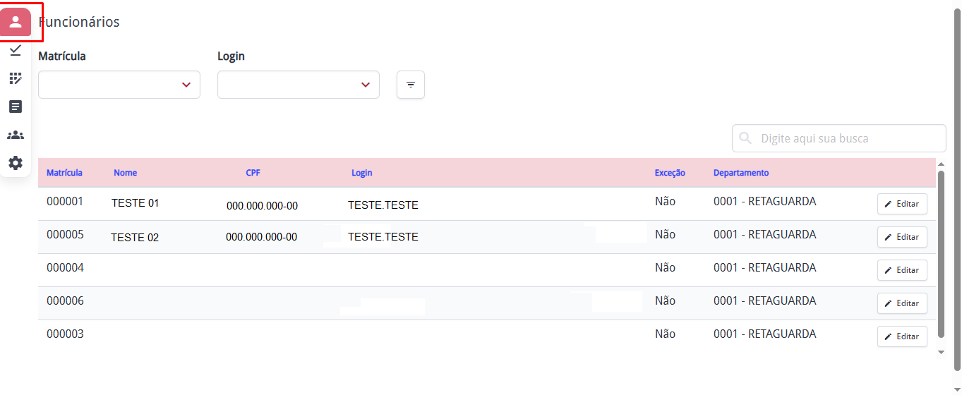Open the grid-edit icon in sidebar
This screenshot has width=962, height=395.
(16, 78)
